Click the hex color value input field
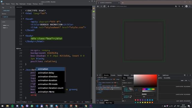Viewport: 192px width, 108px height. (x=144, y=94)
